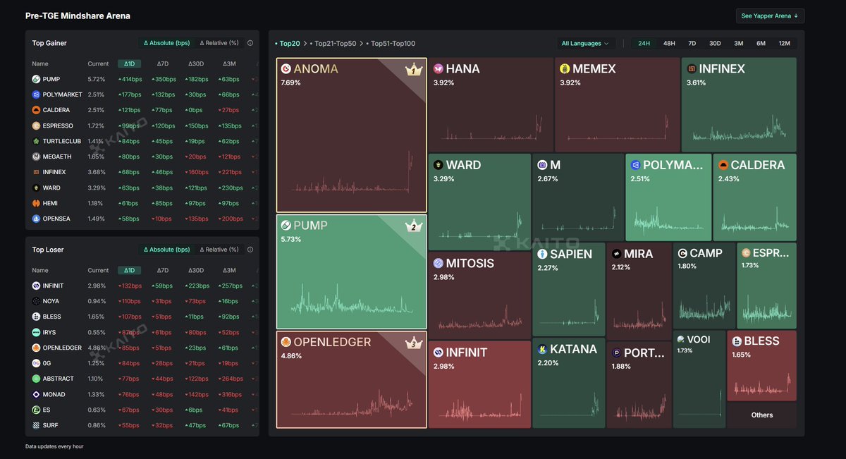
Task: Select the 6M timeframe tab
Action: (761, 44)
